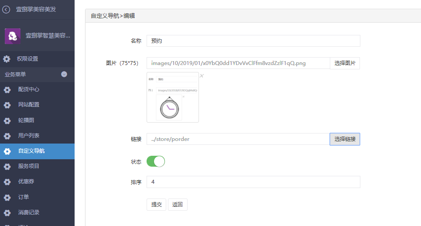Image resolution: width=421 pixels, height=226 pixels.
Task: Remove the uploaded image with X icon
Action: [x=202, y=76]
